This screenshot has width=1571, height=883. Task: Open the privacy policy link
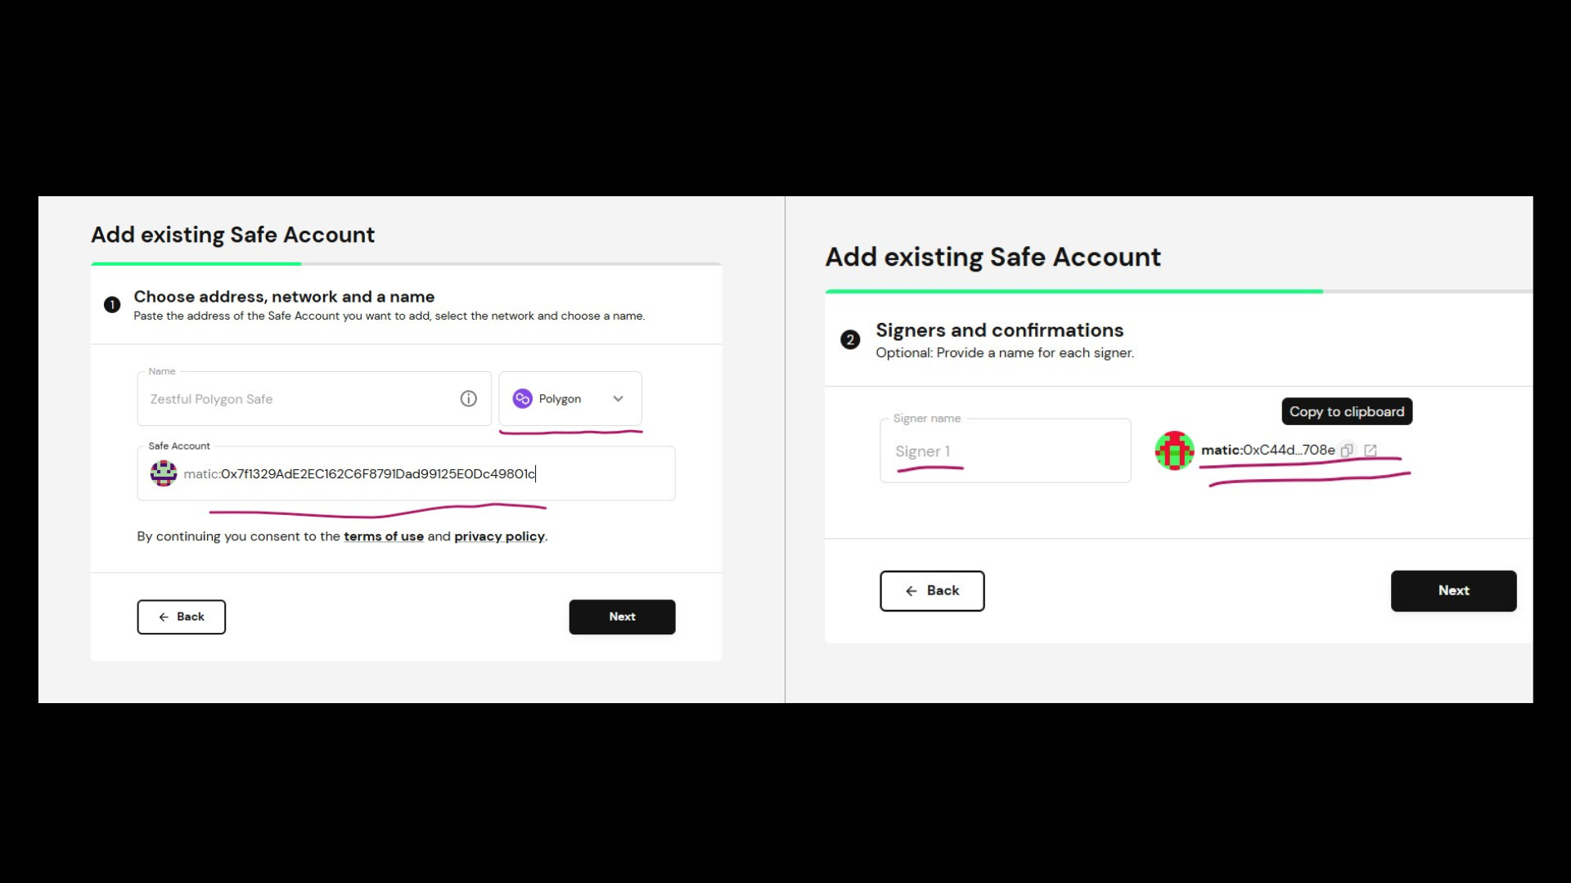point(499,536)
